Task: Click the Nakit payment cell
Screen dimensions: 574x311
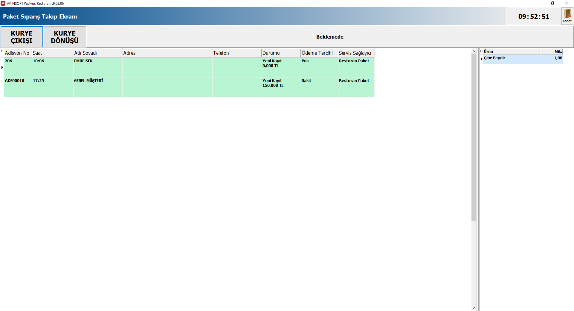Action: (x=319, y=87)
